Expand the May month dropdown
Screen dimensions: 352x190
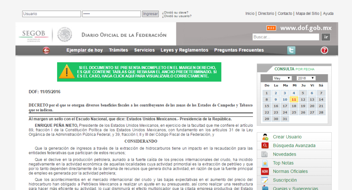pos(282,78)
